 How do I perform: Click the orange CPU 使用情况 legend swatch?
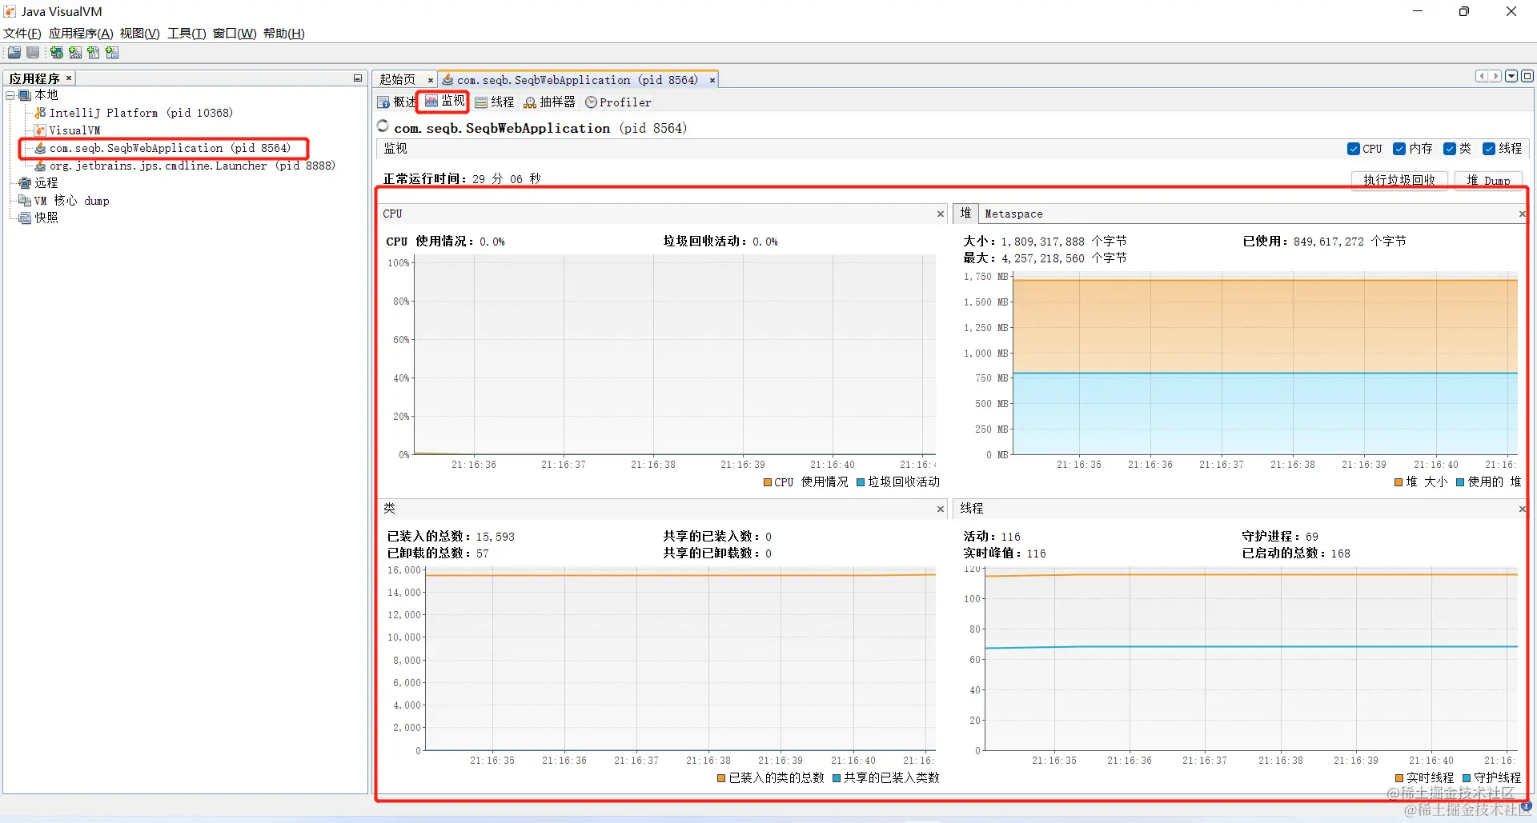pyautogui.click(x=768, y=482)
